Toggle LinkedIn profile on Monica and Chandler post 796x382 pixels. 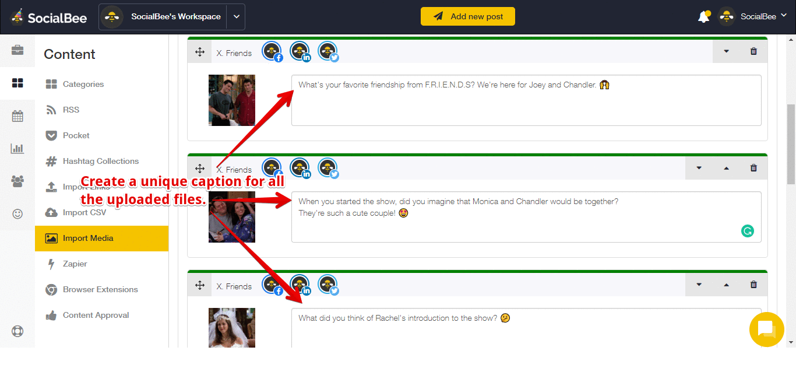pyautogui.click(x=300, y=168)
